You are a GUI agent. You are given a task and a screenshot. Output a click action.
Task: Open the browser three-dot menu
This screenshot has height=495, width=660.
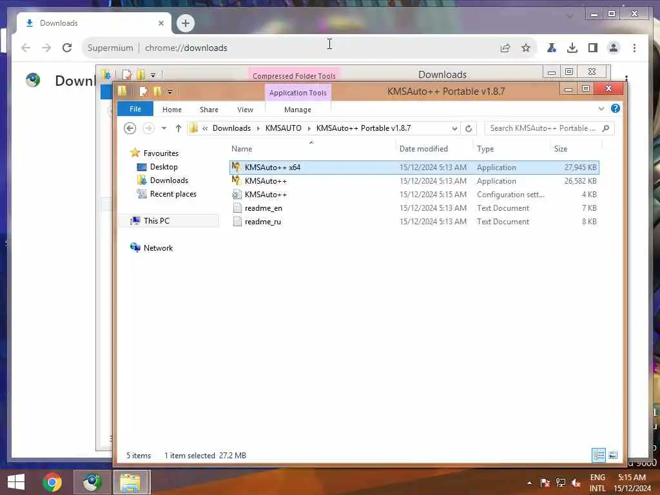[634, 48]
